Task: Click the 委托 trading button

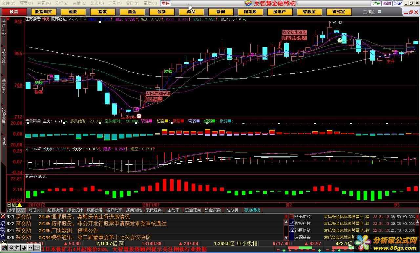Action: coord(165,3)
